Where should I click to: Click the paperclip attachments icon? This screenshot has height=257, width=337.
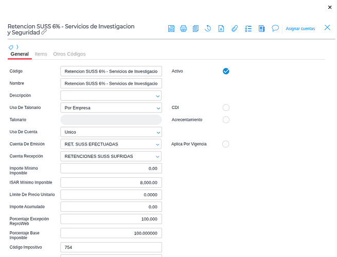[x=234, y=28]
